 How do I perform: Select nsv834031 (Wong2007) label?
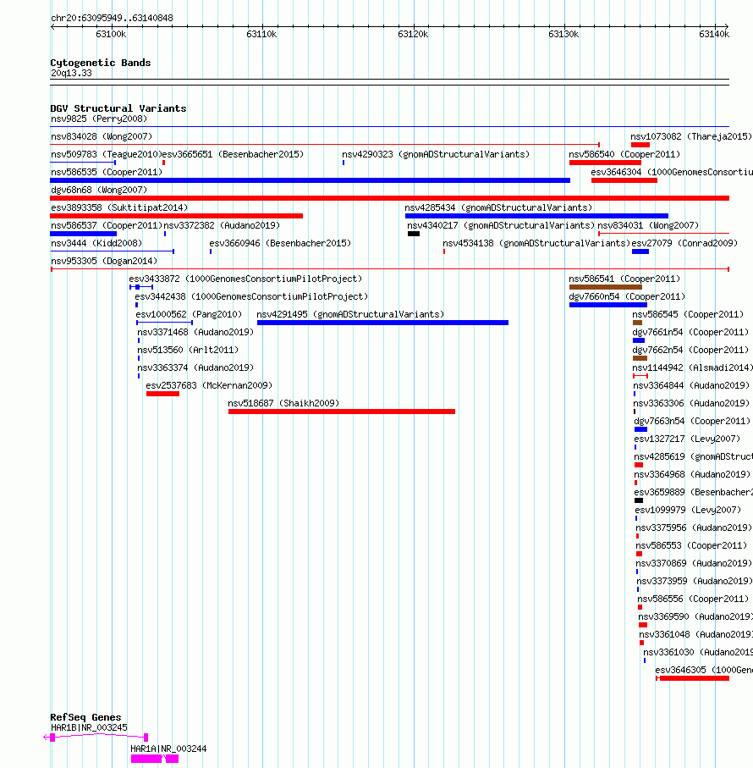(648, 225)
